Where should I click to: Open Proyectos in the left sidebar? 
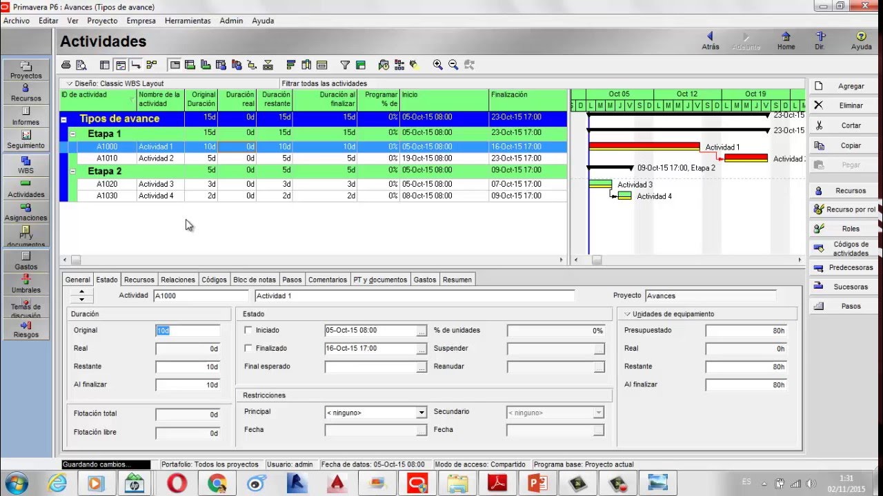(26, 70)
